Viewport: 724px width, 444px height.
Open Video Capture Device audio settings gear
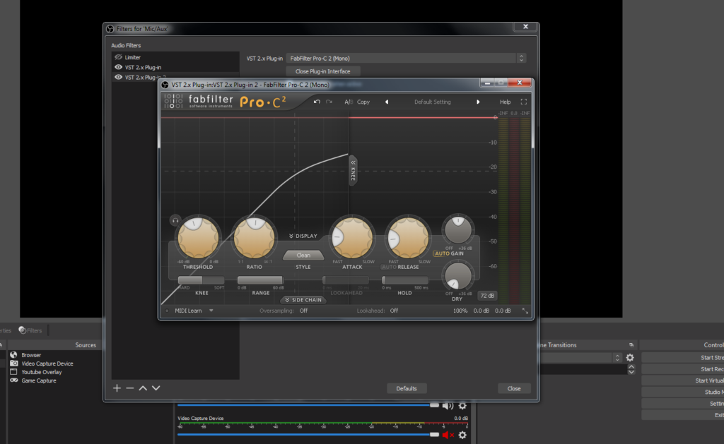[462, 435]
